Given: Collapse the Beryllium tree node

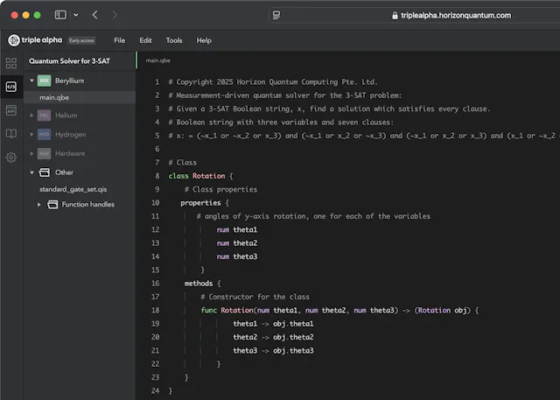Looking at the screenshot, I should pyautogui.click(x=31, y=81).
